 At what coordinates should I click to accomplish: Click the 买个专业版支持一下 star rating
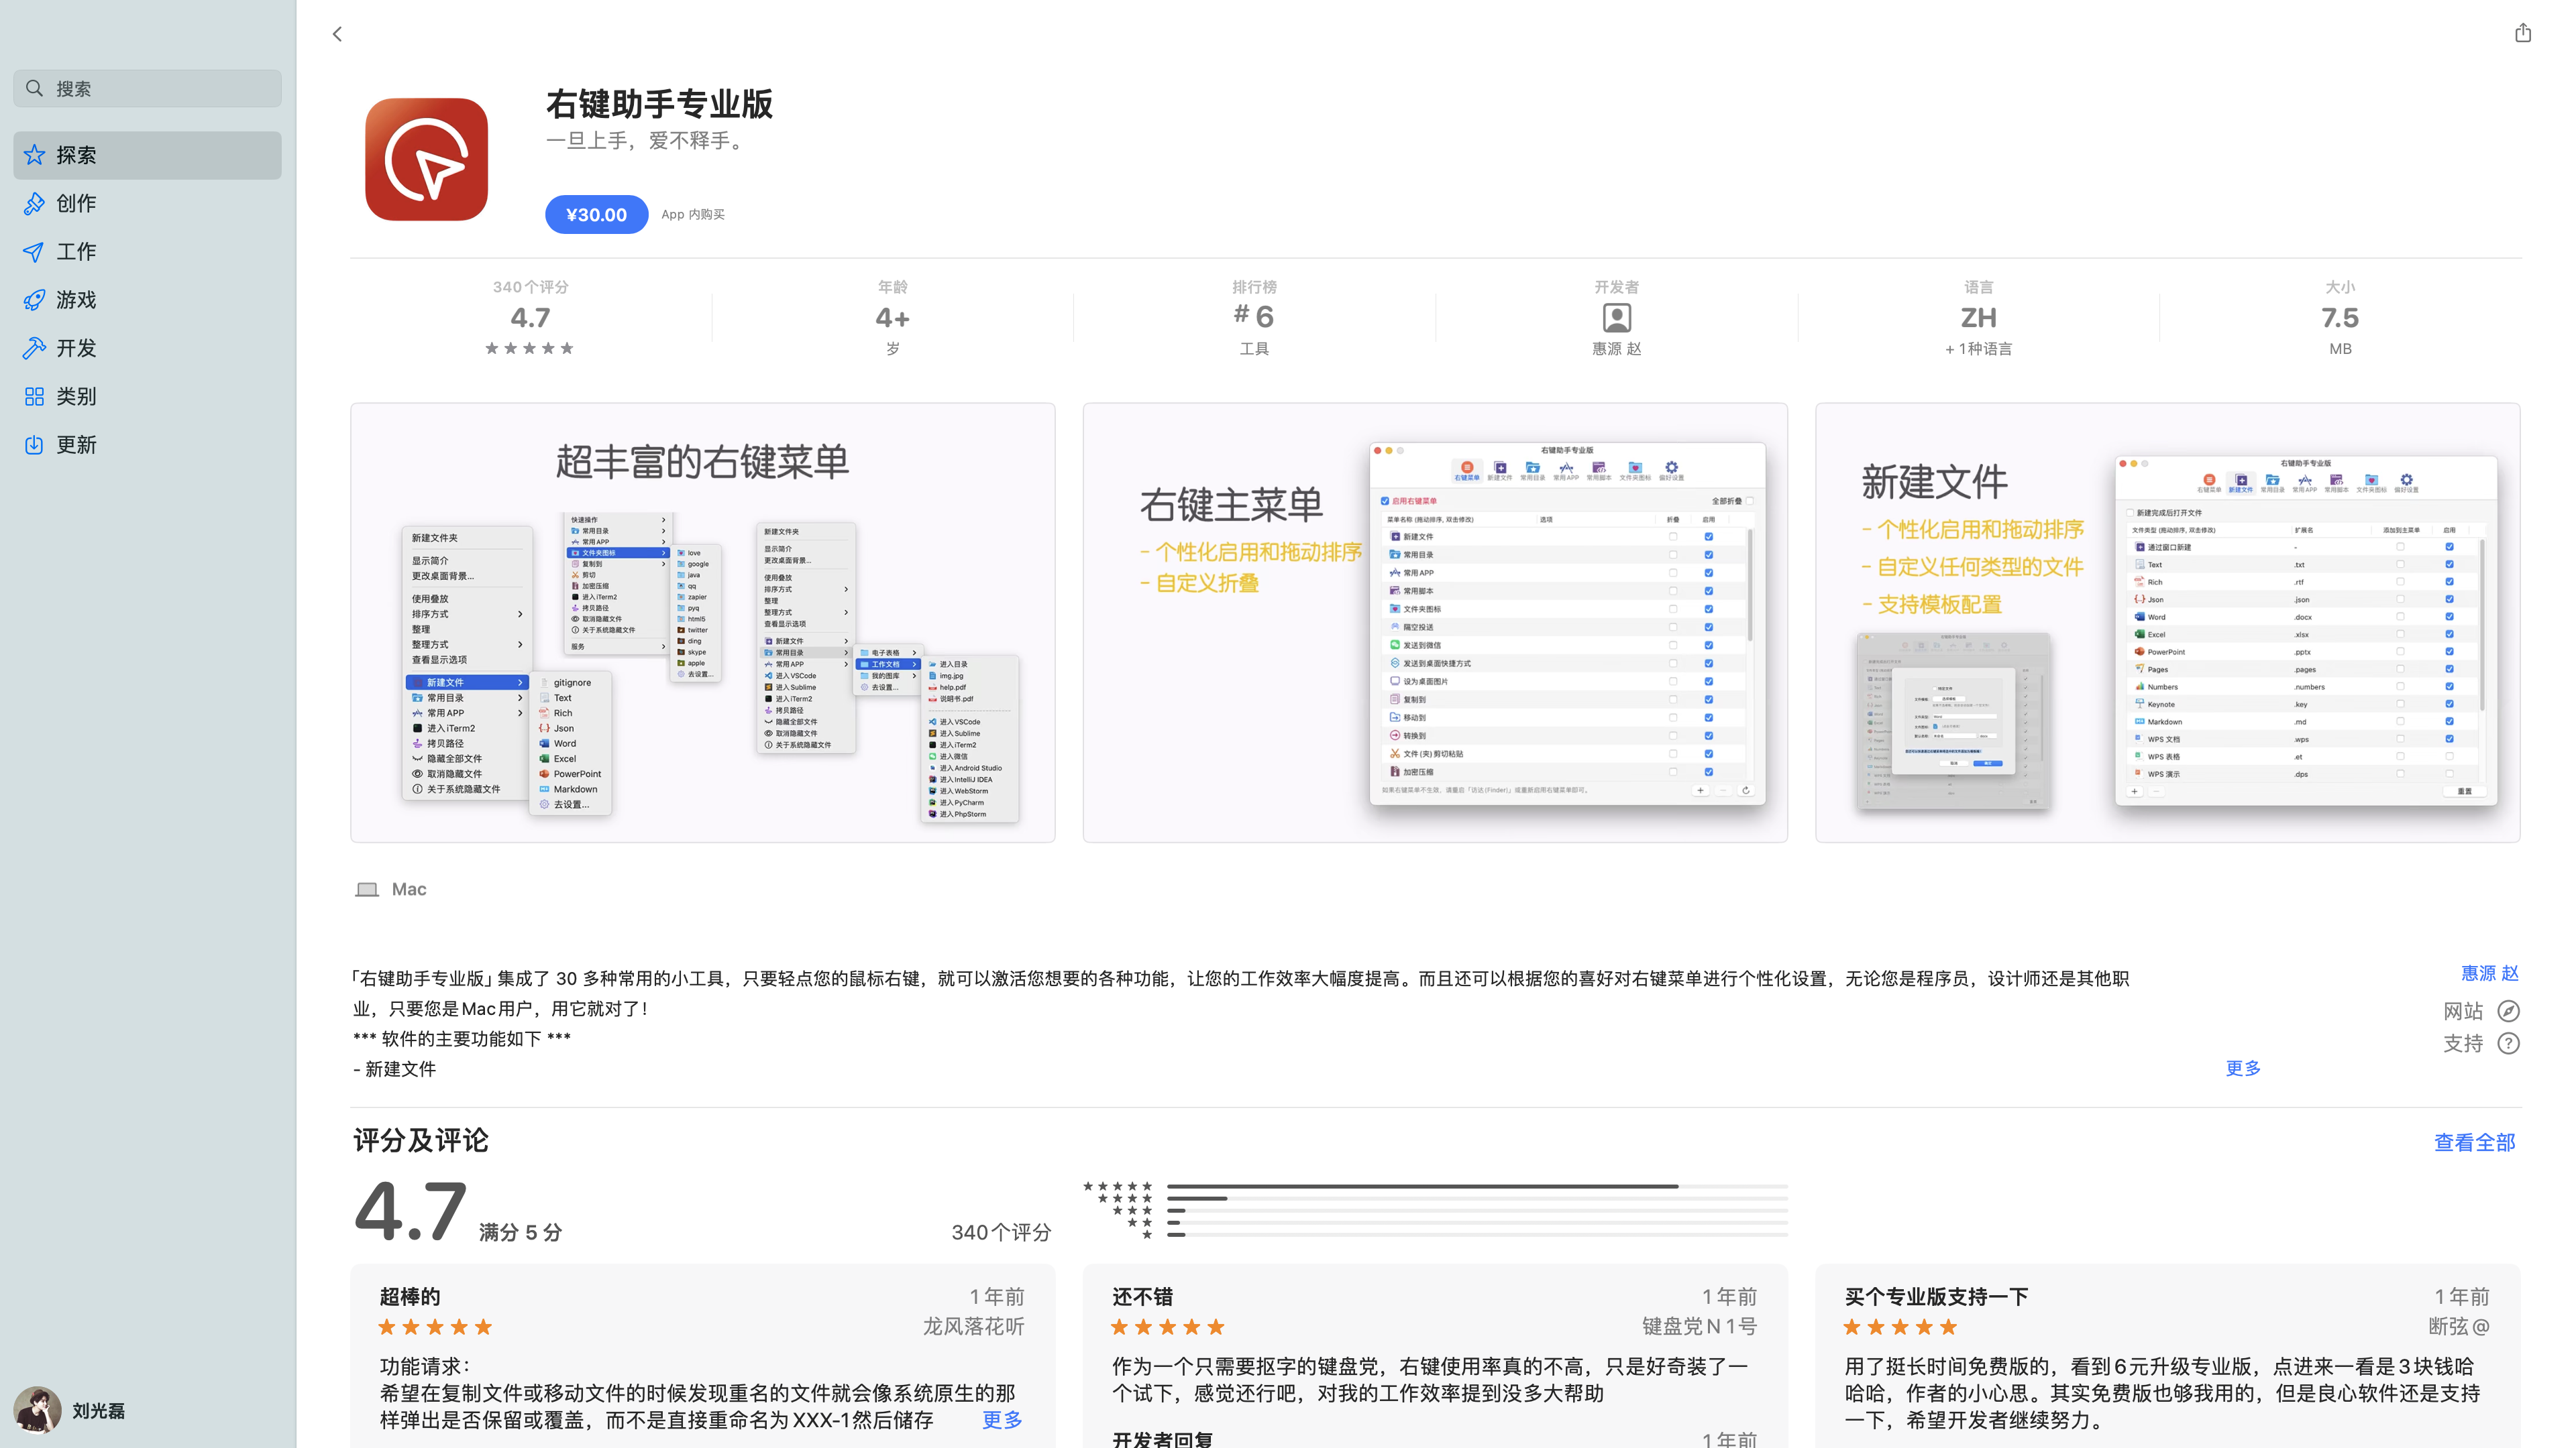click(x=1900, y=1327)
